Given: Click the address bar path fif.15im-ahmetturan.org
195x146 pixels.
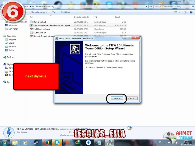Looking at the screenshot, I should coord(43,6).
